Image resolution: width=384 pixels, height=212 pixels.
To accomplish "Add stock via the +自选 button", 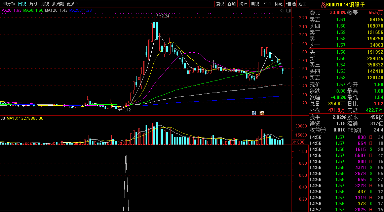I will coord(291,4).
